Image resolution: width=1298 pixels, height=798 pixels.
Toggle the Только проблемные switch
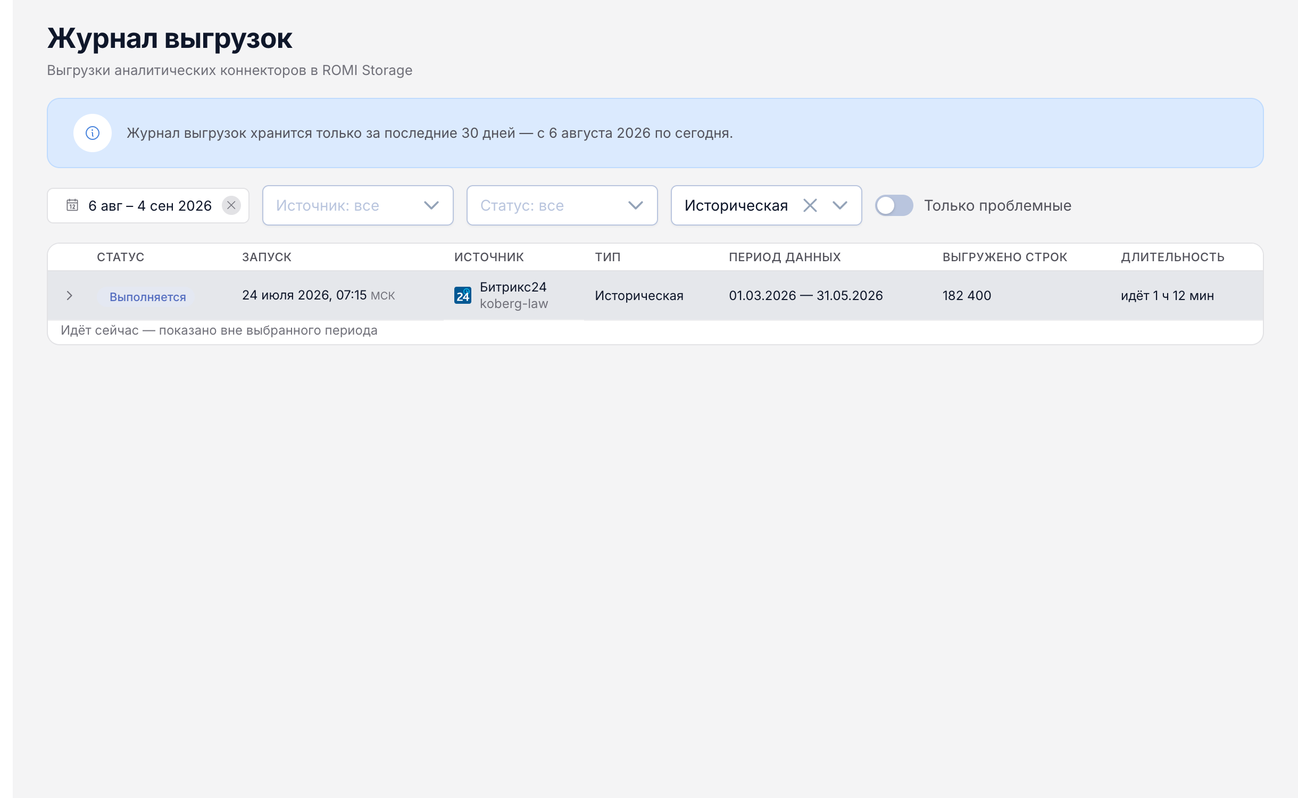pyautogui.click(x=894, y=205)
